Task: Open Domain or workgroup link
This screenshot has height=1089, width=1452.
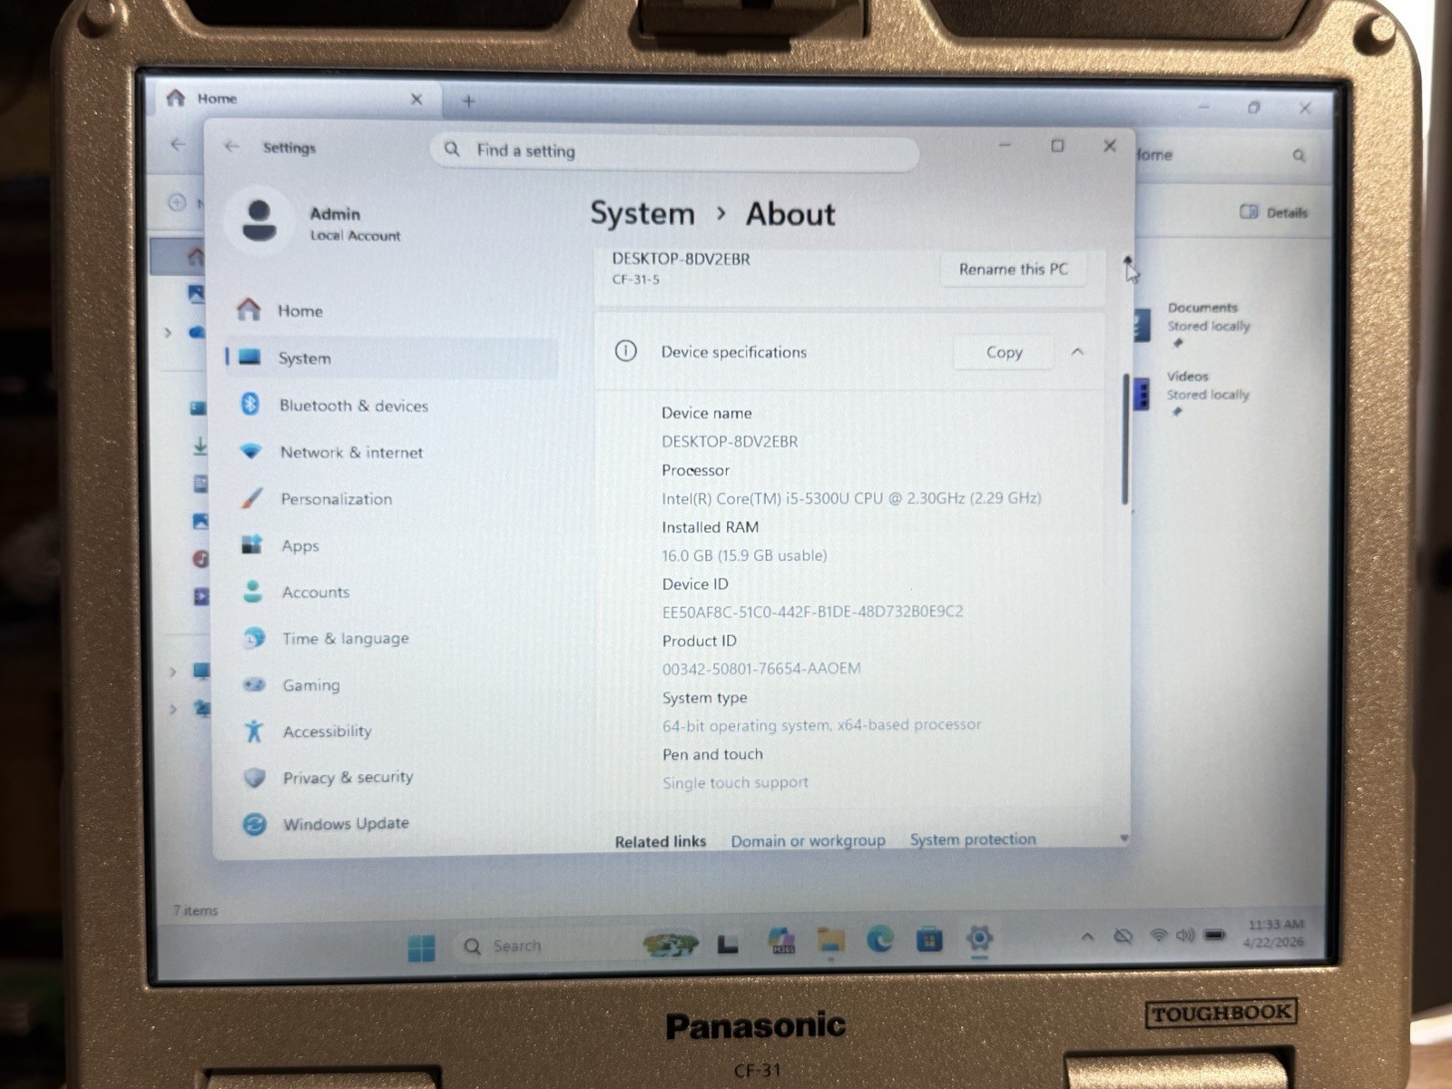Action: 808,840
